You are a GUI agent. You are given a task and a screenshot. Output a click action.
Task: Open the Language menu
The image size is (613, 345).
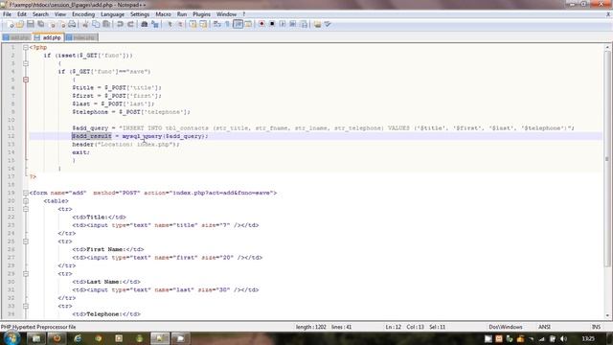(x=112, y=14)
